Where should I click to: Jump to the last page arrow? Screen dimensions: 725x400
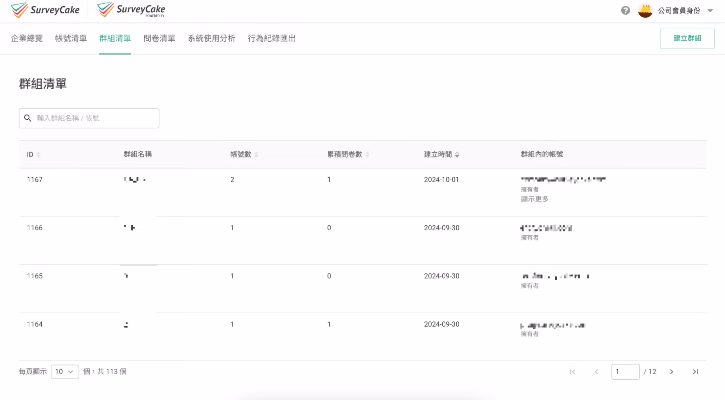coord(695,372)
